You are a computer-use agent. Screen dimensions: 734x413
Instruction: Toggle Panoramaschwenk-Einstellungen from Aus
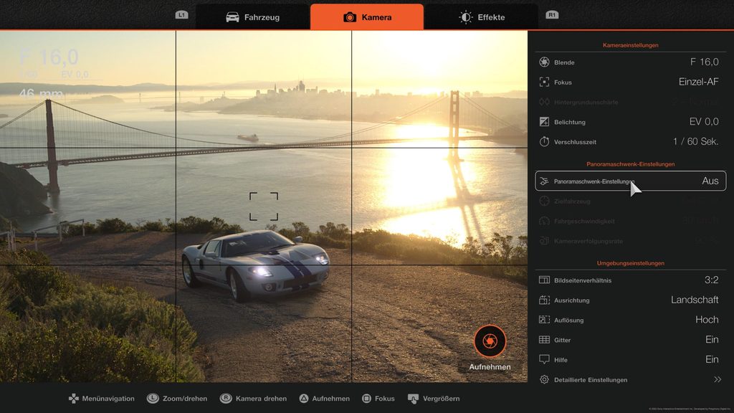click(710, 181)
